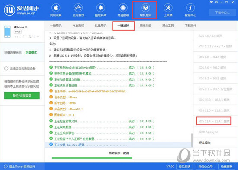The width and height of the screenshot is (238, 170).
Task: Click the iPhone 8 device thumbnail icon
Action: pos(7,31)
